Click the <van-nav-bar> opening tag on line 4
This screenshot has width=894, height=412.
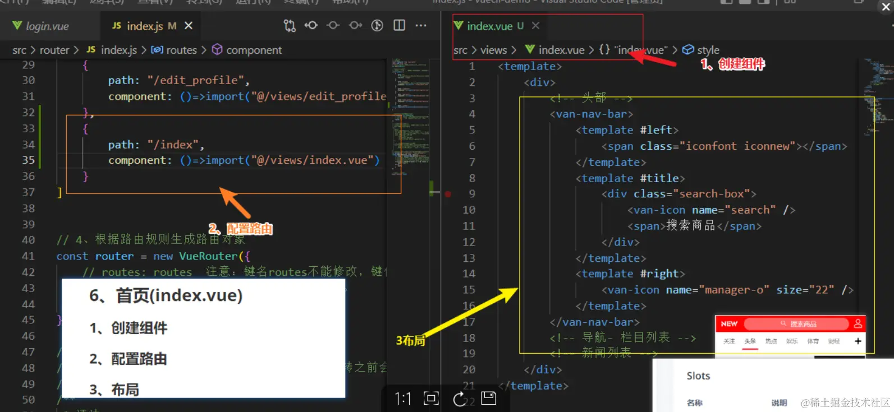592,114
